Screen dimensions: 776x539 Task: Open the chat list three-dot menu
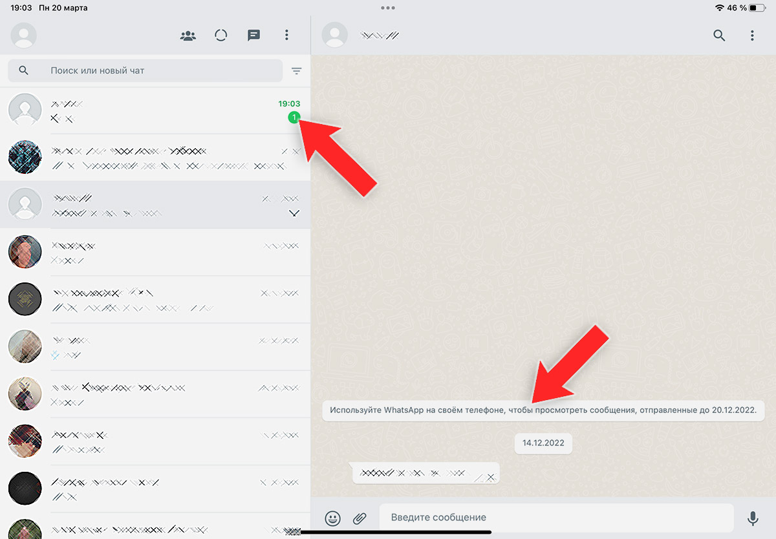point(286,36)
